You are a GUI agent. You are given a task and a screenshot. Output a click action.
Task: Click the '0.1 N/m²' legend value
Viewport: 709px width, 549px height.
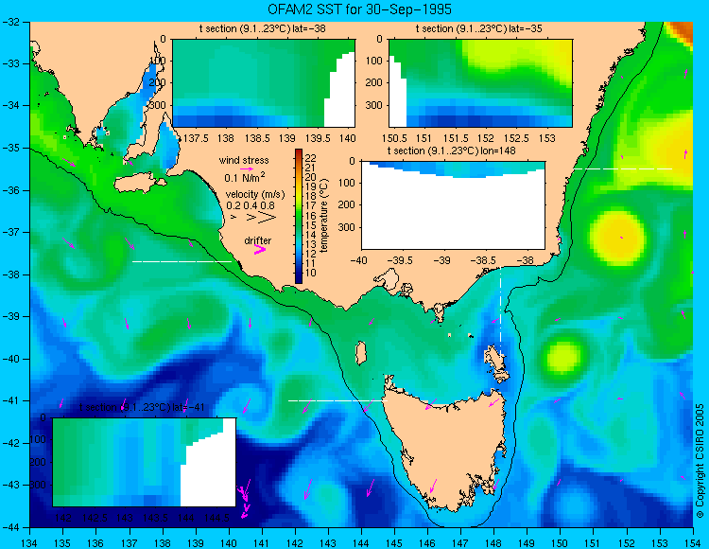(x=245, y=177)
